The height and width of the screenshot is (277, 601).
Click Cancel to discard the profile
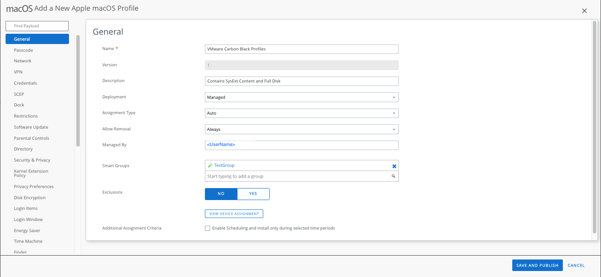click(x=576, y=265)
